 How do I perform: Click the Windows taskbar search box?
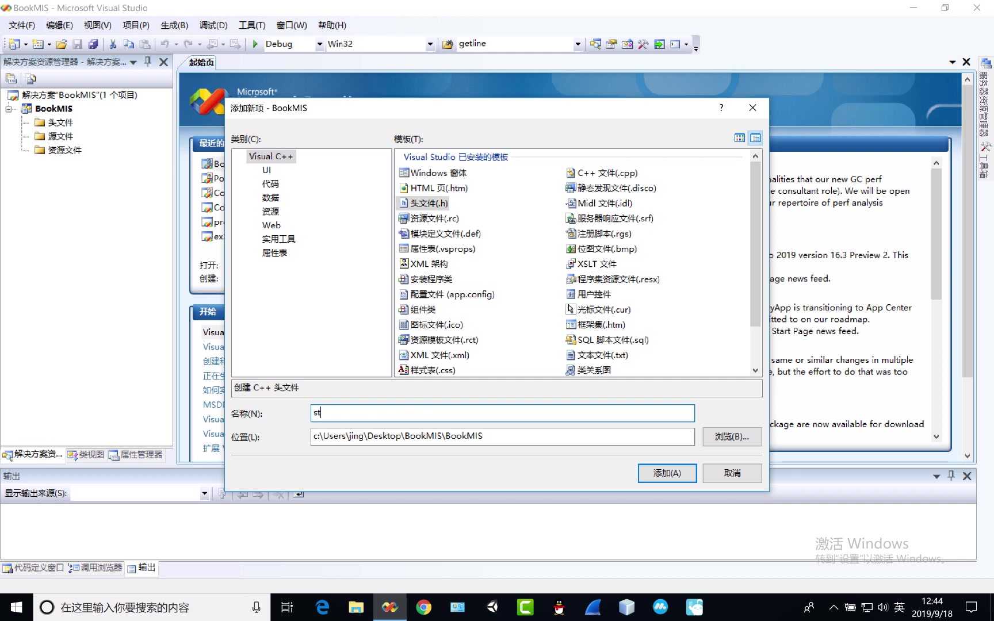pyautogui.click(x=151, y=607)
